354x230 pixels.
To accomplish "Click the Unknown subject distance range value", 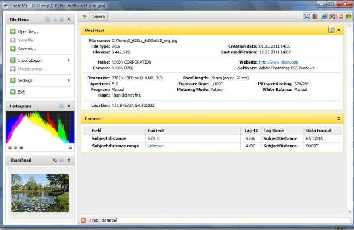I will pyautogui.click(x=155, y=146).
